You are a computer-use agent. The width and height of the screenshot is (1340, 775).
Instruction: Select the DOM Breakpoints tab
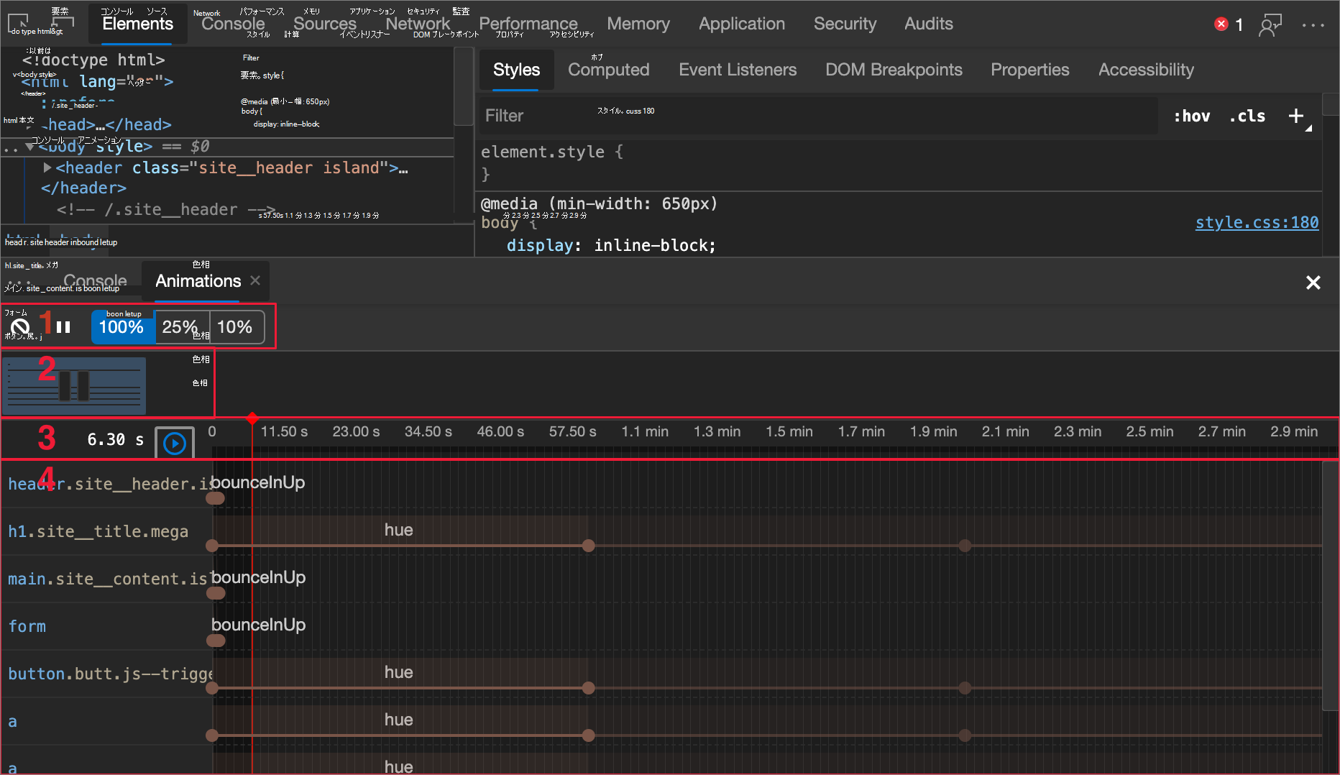coord(894,70)
